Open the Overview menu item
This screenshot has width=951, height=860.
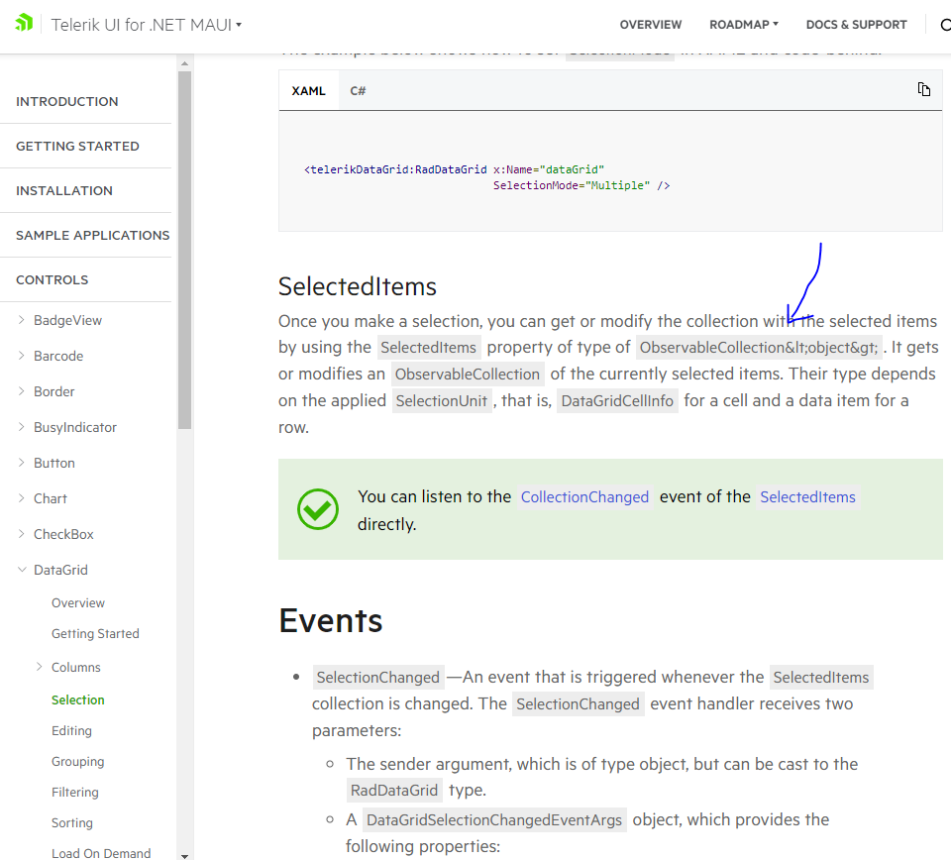click(651, 25)
